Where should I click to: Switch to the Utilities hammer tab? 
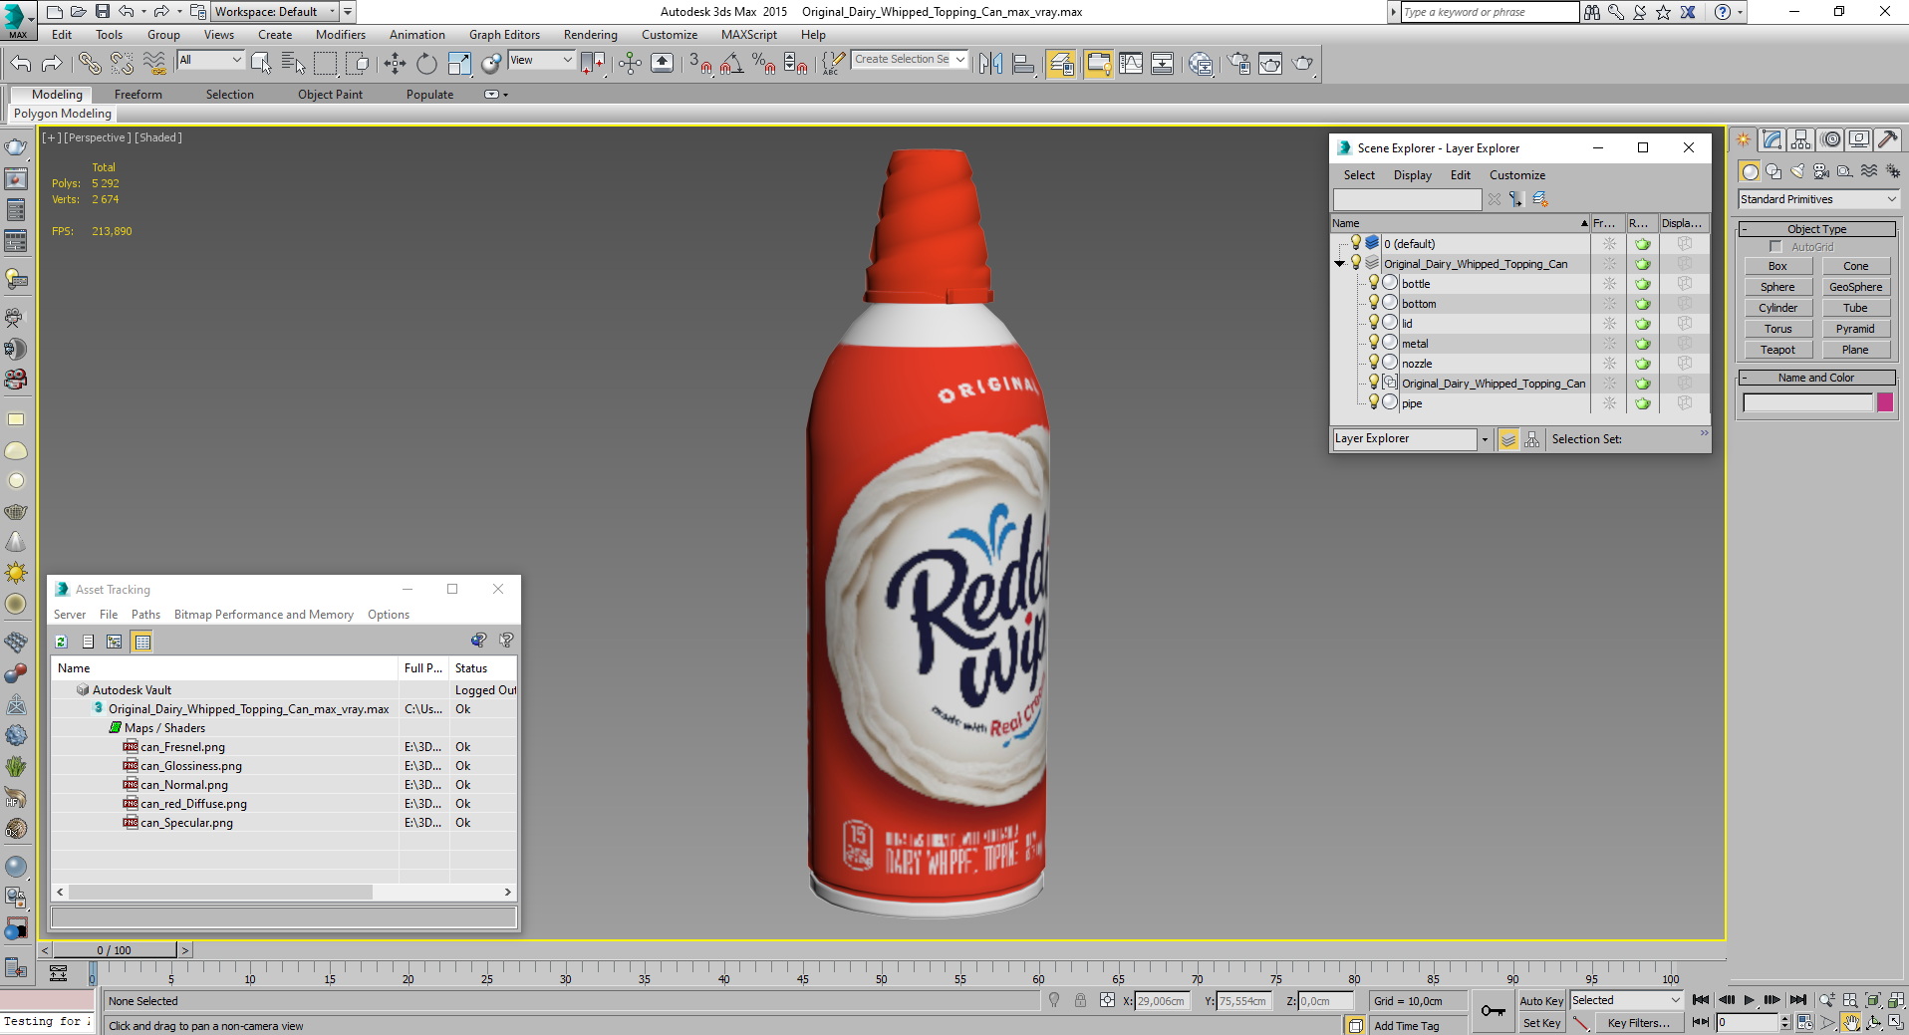pyautogui.click(x=1887, y=139)
